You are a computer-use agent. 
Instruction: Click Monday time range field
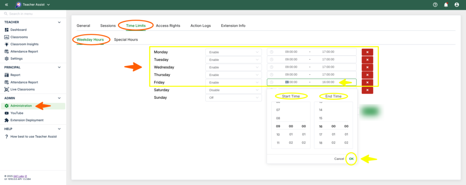tap(311, 52)
